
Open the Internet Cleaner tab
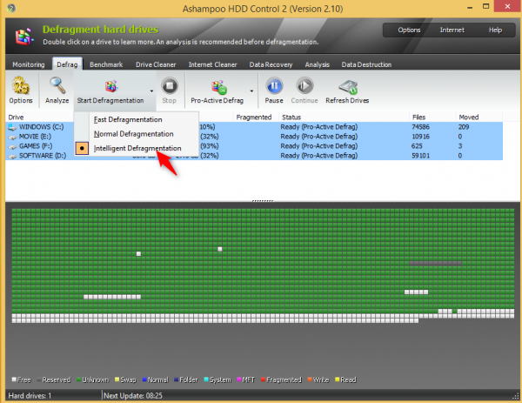213,64
